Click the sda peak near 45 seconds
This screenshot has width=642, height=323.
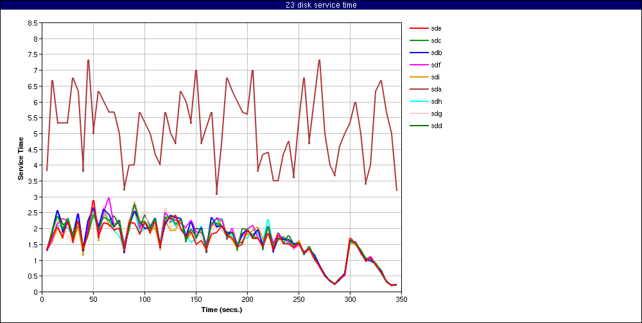click(x=88, y=60)
